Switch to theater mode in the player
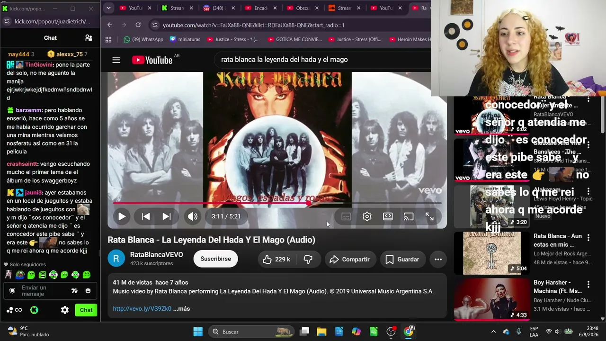The width and height of the screenshot is (606, 341). 388,216
